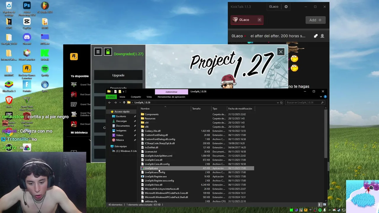Switch to the Vista ribbon tab
This screenshot has width=379, height=213.
pyautogui.click(x=149, y=97)
